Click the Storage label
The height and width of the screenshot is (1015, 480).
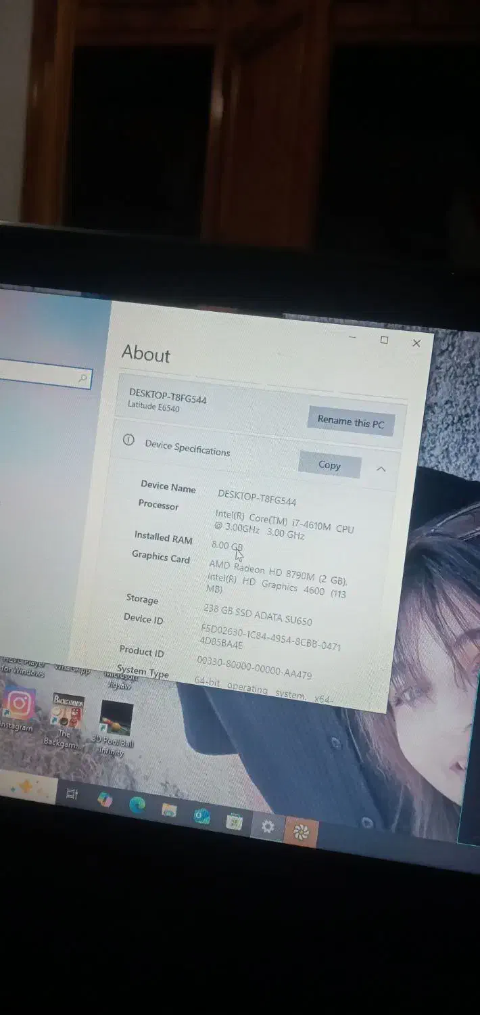(x=142, y=599)
